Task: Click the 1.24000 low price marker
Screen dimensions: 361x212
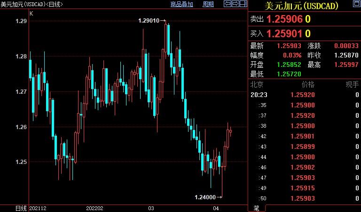Action: point(205,197)
